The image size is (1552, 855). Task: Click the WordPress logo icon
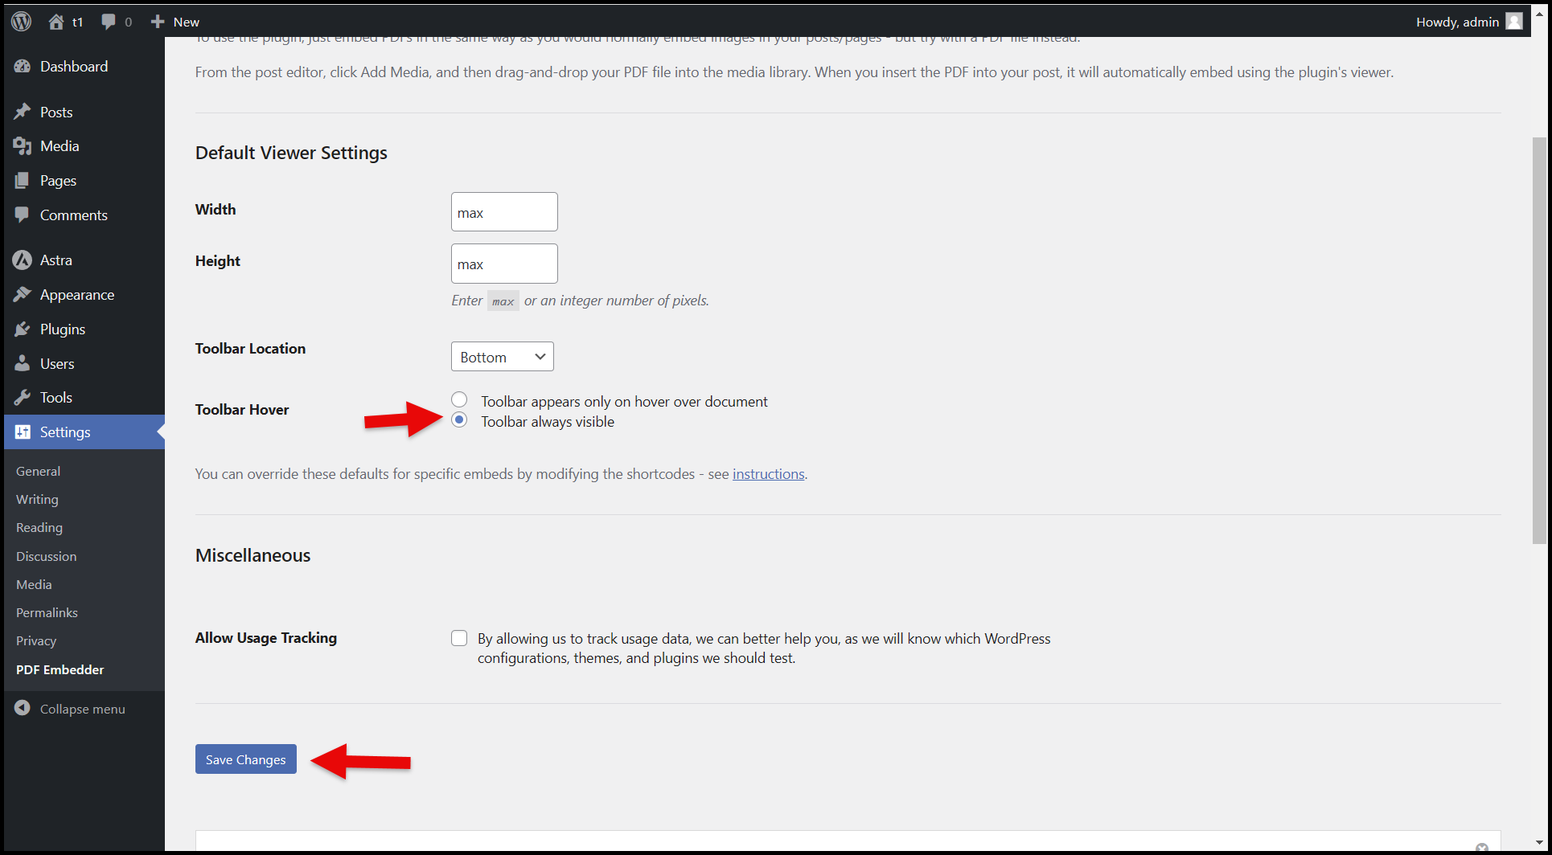click(22, 22)
